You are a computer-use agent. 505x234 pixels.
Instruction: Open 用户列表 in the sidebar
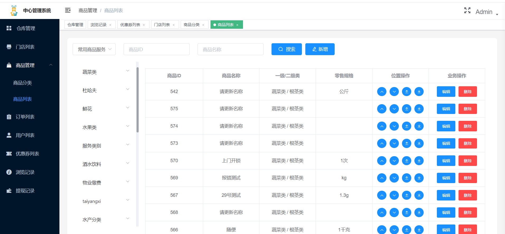(30, 135)
